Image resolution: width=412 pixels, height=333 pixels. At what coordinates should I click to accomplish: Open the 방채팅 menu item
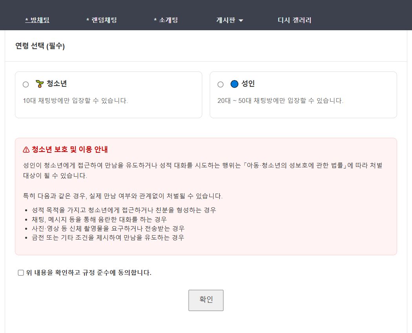coord(37,20)
